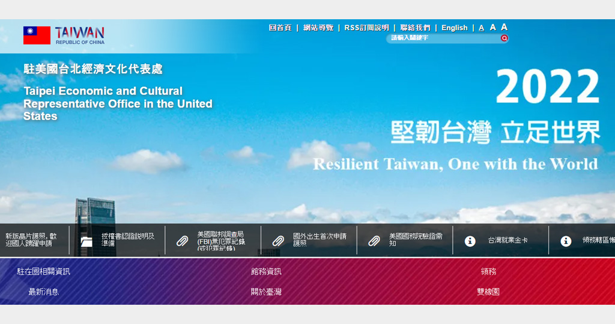Click paperclip icon beside FBI無犯罪紀錄
Image resolution: width=615 pixels, height=324 pixels.
coord(182,241)
